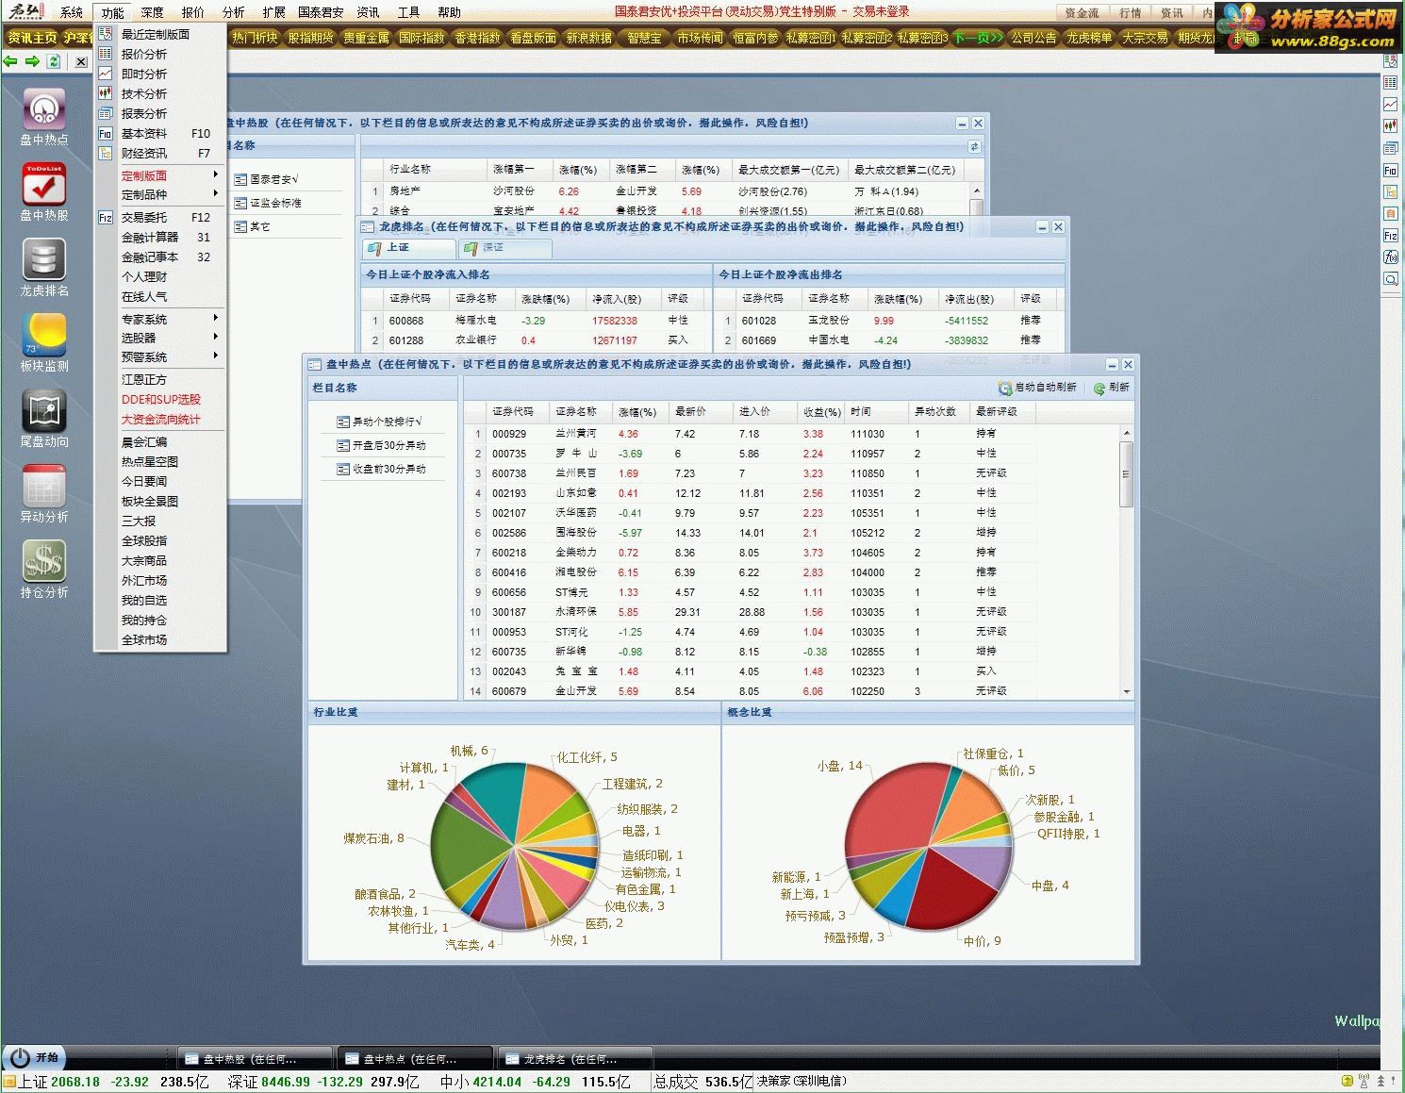Image resolution: width=1405 pixels, height=1093 pixels.
Task: Click the f(x) formula icon in right sidebar
Action: click(1391, 257)
